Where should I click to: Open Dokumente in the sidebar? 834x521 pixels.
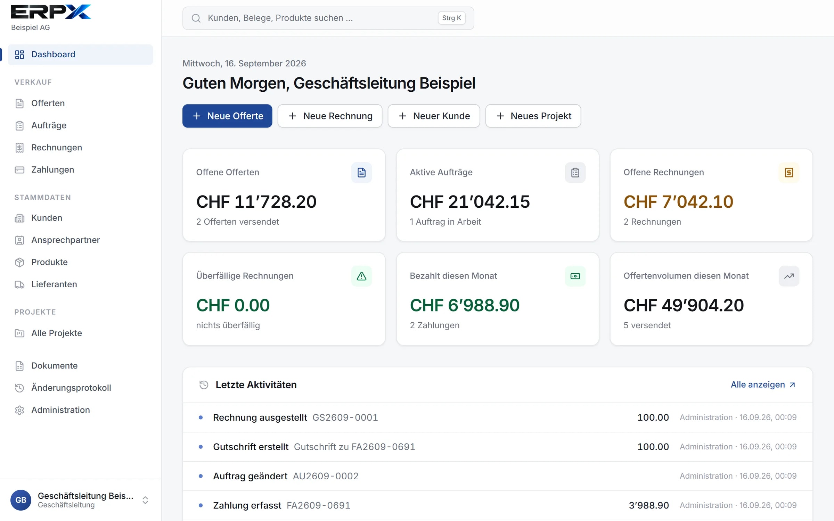80,366
